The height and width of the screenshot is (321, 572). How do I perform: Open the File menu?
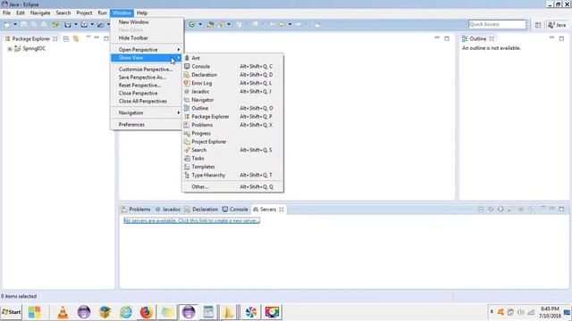click(x=6, y=12)
